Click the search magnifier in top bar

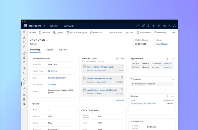pyautogui.click(x=137, y=26)
